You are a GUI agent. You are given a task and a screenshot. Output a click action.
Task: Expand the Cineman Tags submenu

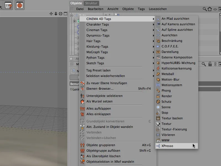click(x=117, y=30)
